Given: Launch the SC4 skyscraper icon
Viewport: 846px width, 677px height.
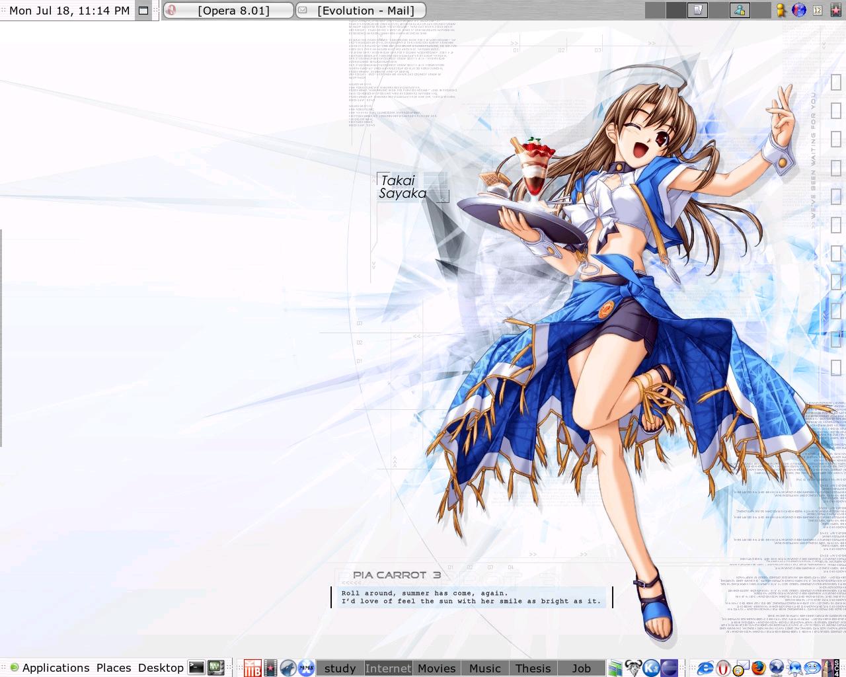Looking at the screenshot, I should pyautogui.click(x=831, y=668).
